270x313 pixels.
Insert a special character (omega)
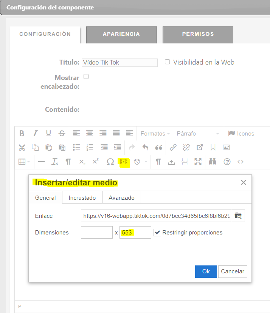pos(110,162)
